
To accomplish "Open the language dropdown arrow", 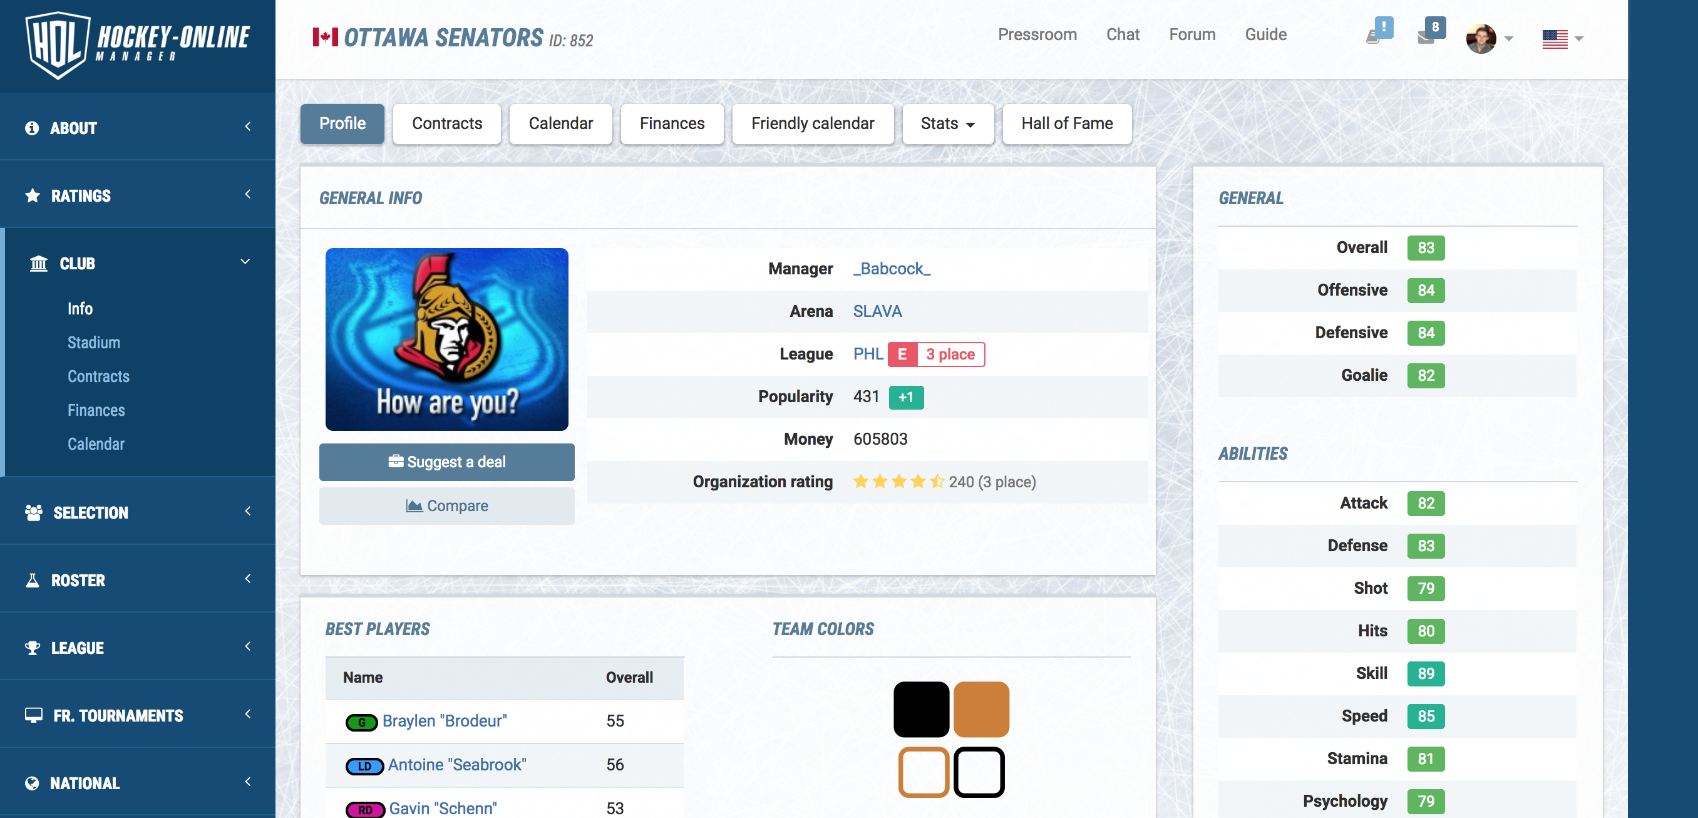I will (x=1578, y=39).
